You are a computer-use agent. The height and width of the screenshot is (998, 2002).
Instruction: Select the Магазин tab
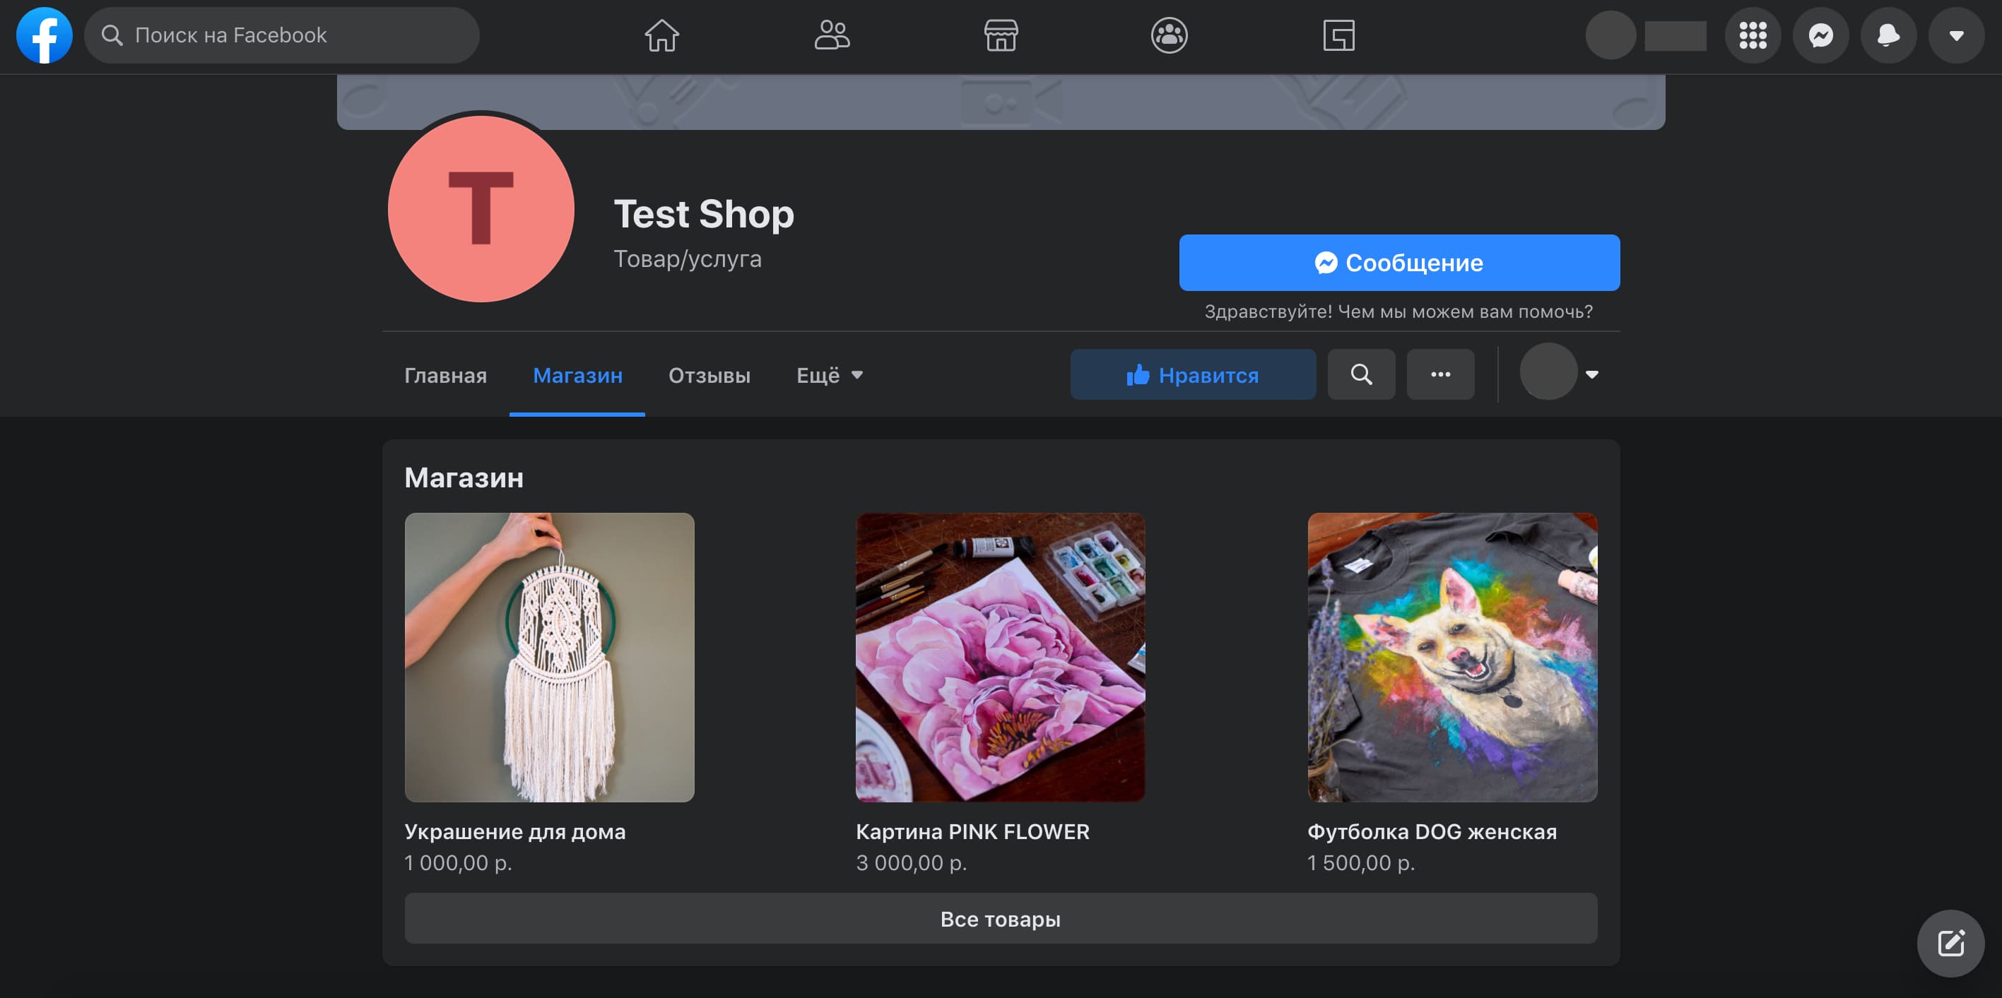tap(577, 375)
